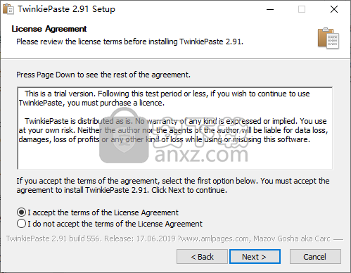Click the TwinkiePaste clipboard icon in title bar
The height and width of the screenshot is (273, 351).
8,9
